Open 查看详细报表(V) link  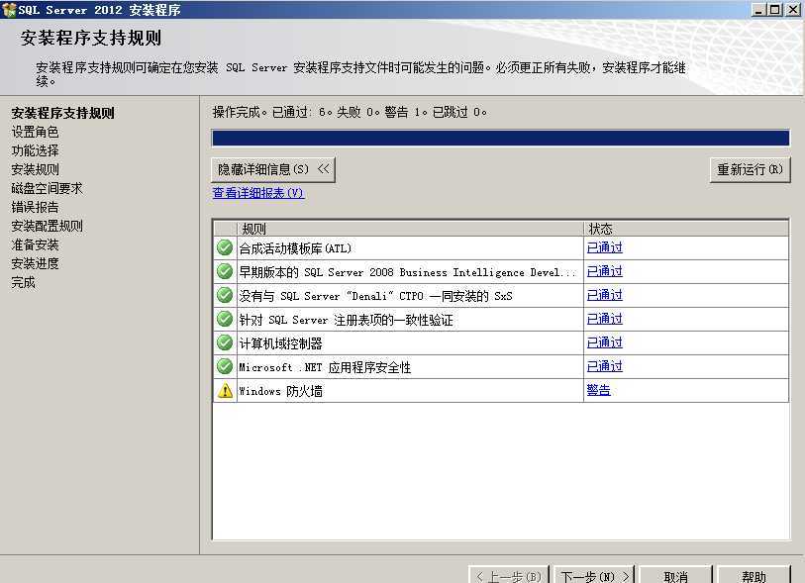[x=258, y=193]
